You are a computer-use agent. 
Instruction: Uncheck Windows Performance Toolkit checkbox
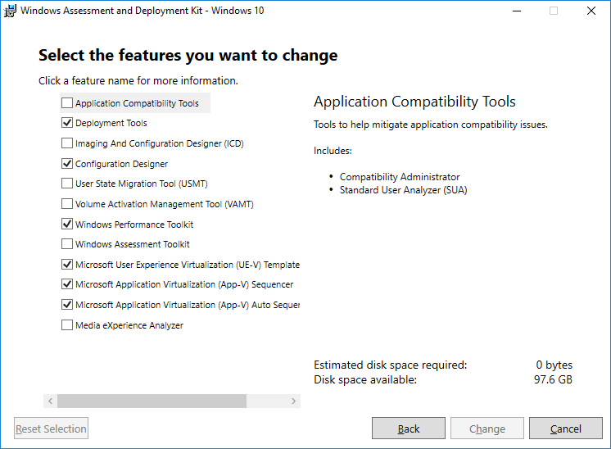click(67, 224)
